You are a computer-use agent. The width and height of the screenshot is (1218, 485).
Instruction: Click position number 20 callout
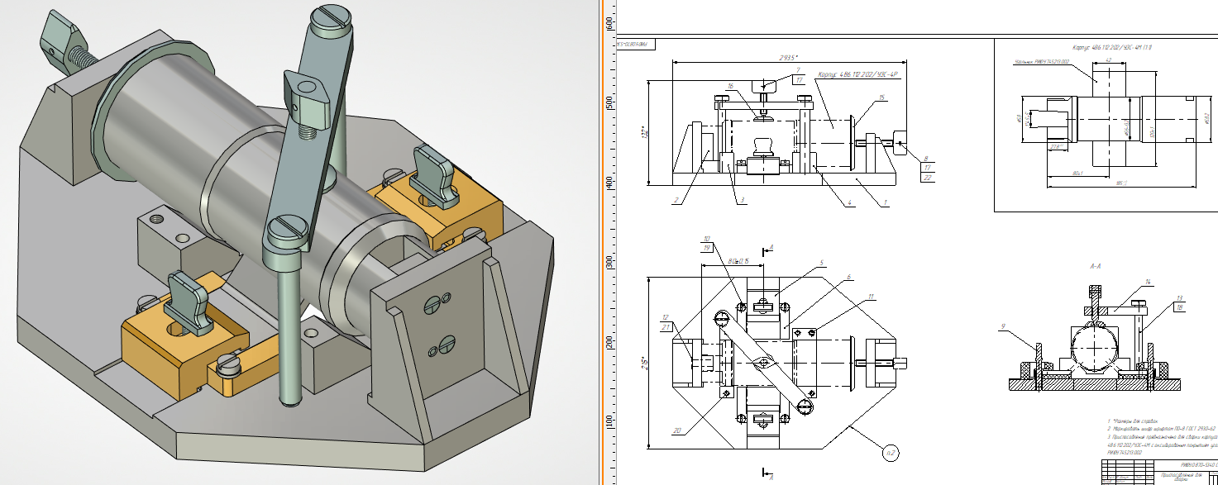pyautogui.click(x=676, y=430)
